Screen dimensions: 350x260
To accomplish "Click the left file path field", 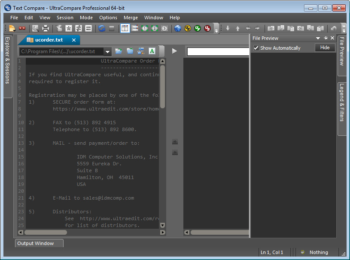I will 61,51.
